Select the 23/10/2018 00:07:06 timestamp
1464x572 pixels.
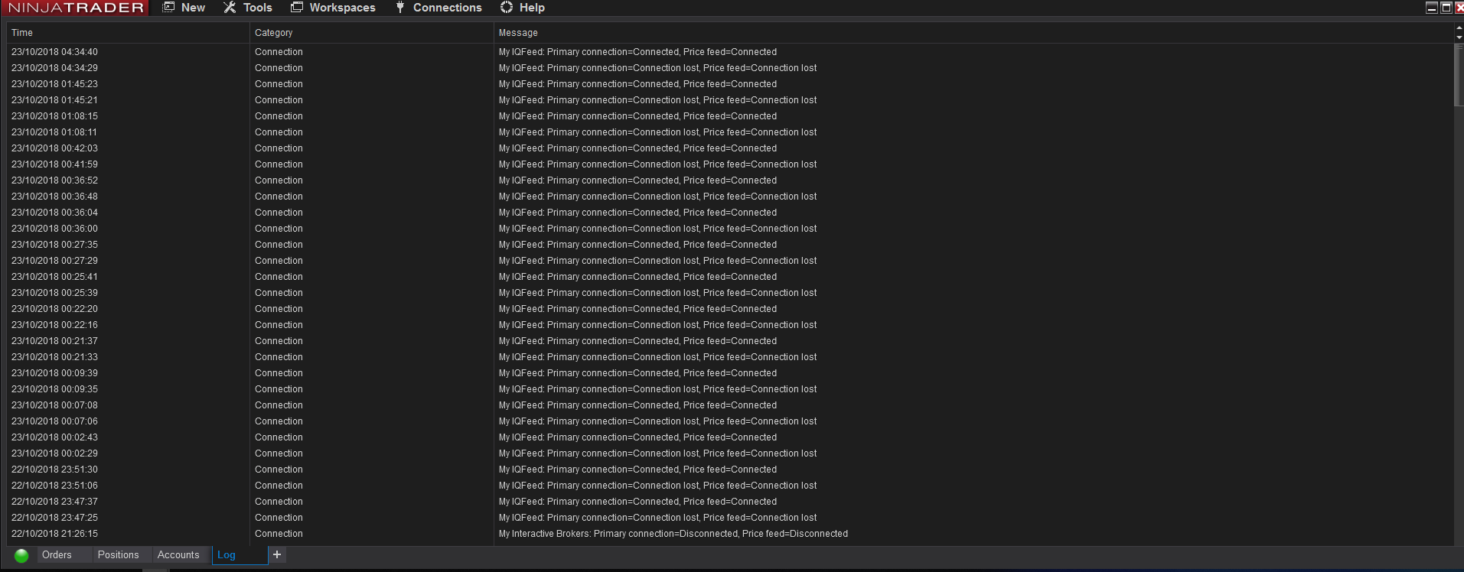[x=54, y=421]
